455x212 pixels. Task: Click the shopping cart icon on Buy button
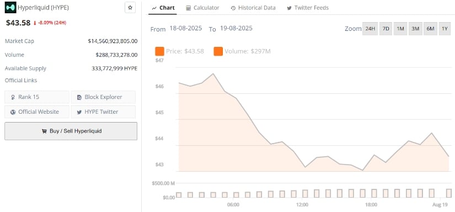45,131
